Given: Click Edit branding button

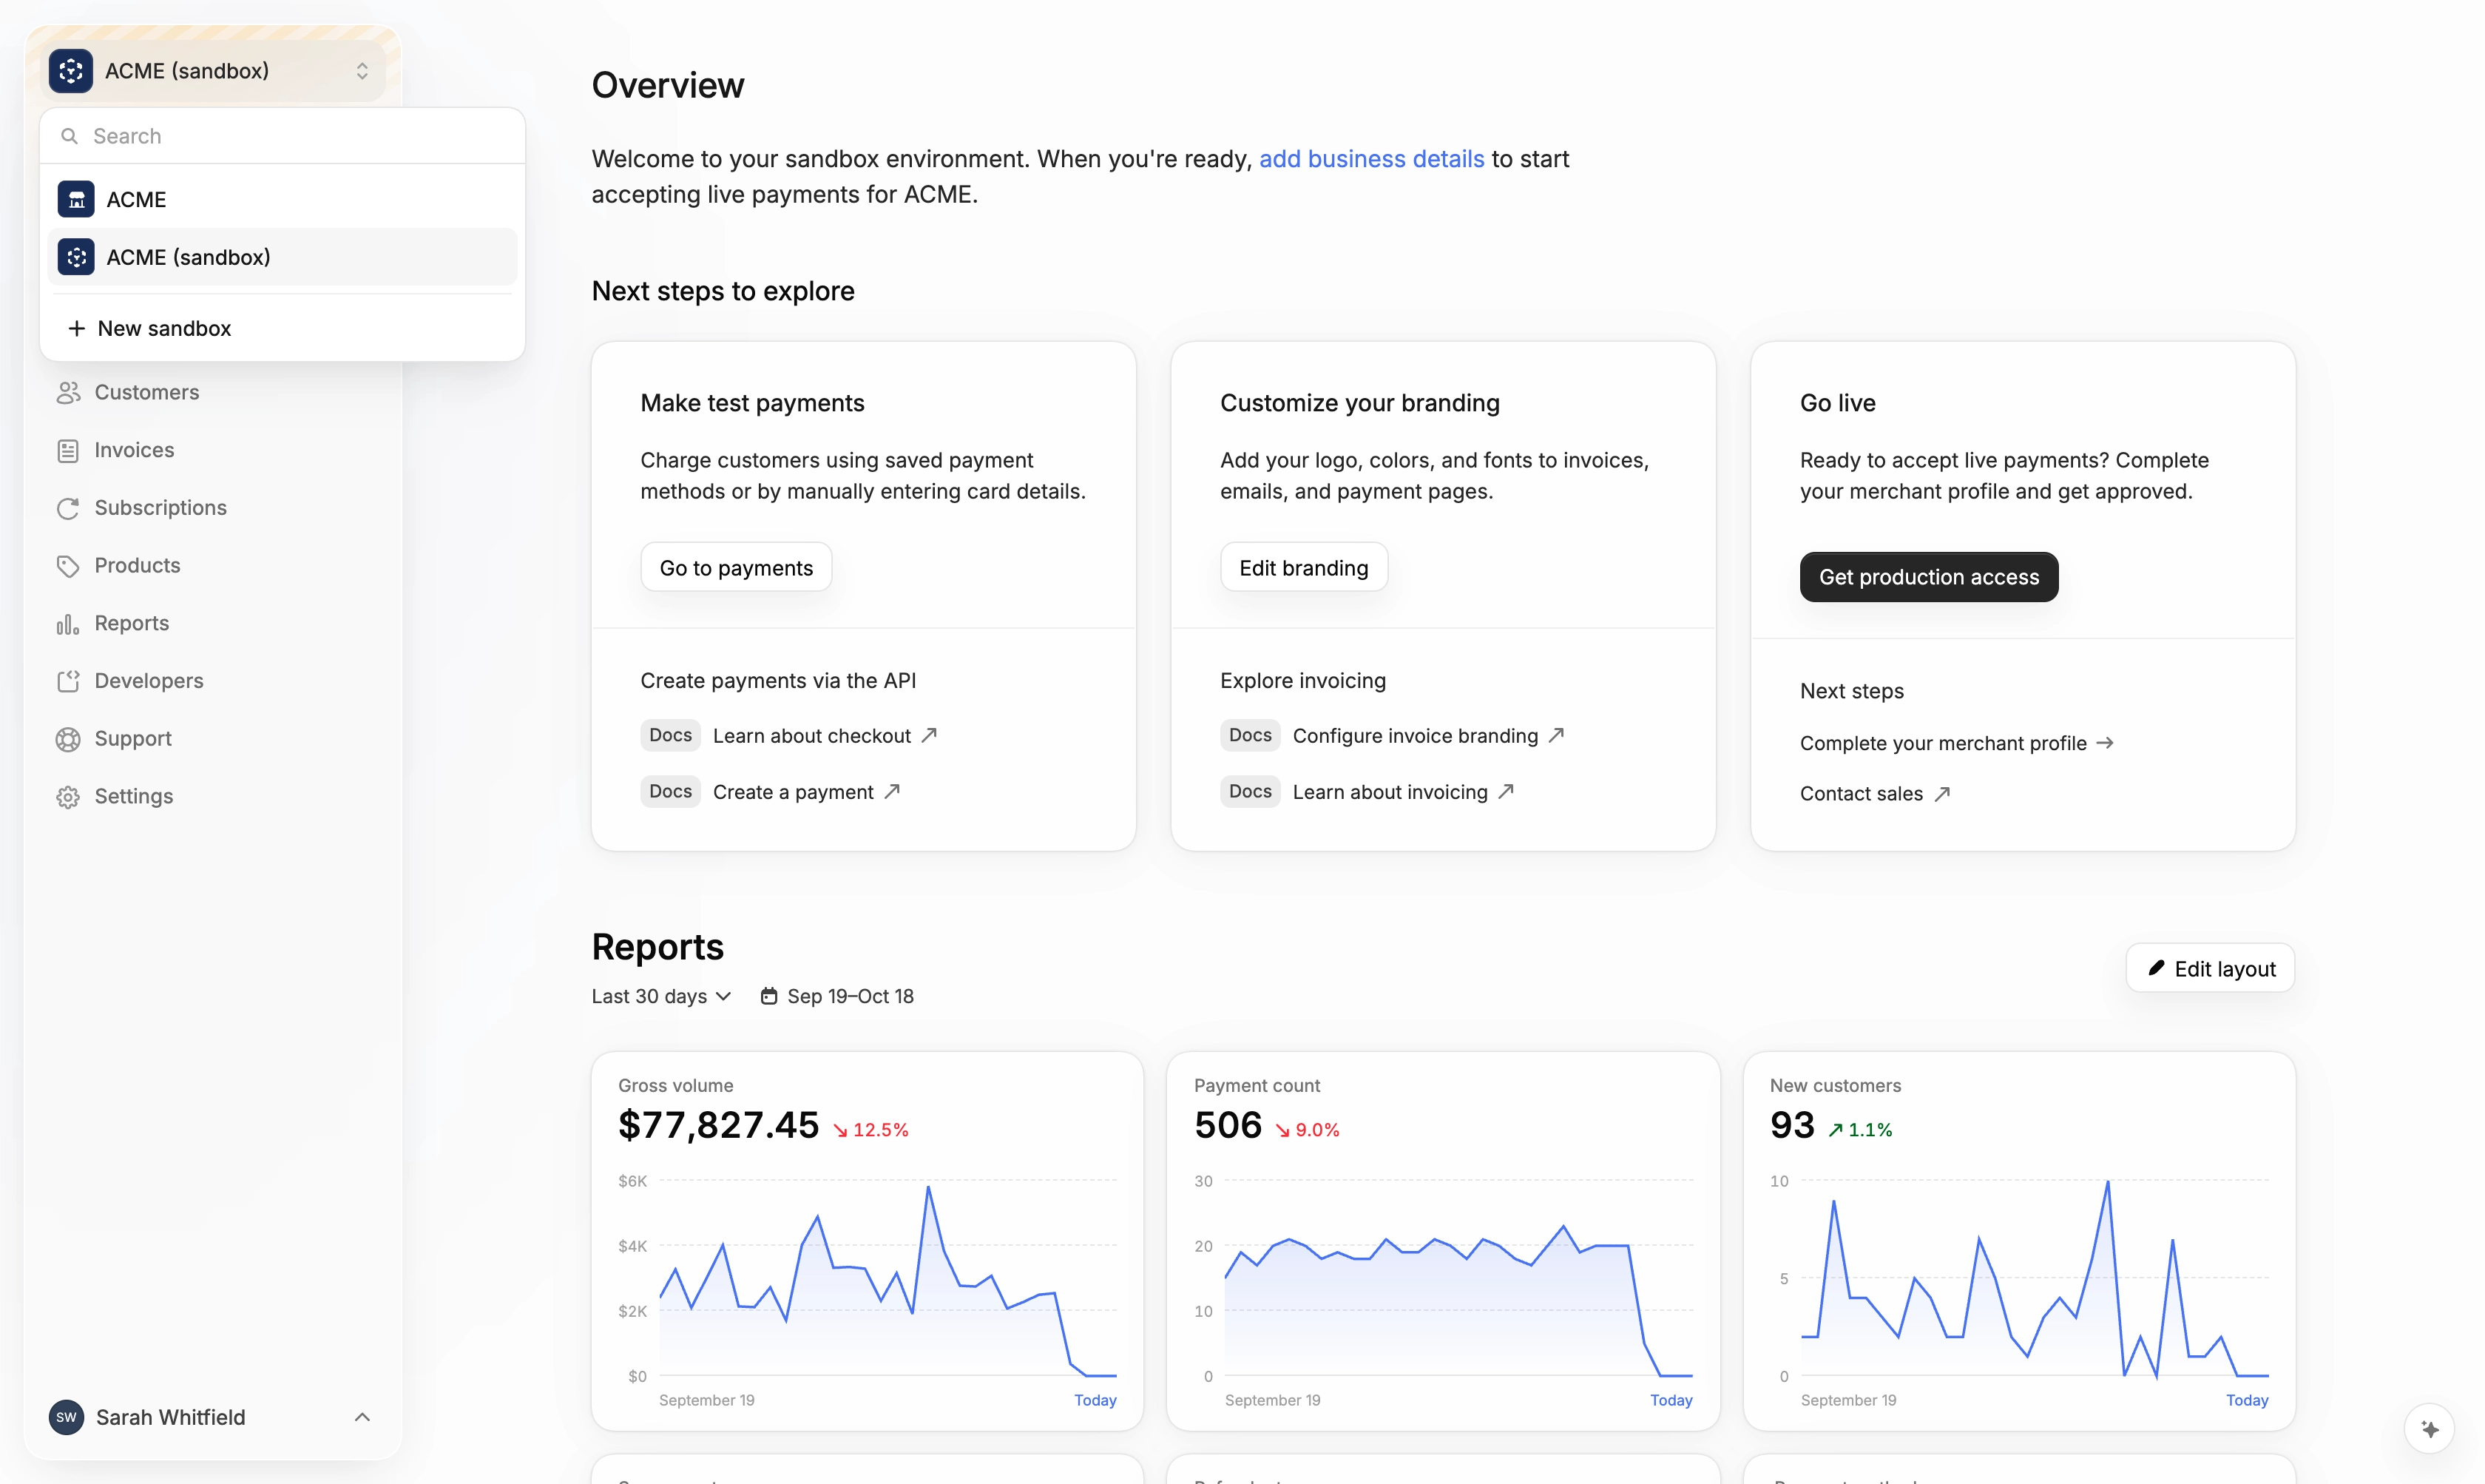Looking at the screenshot, I should 1303,567.
